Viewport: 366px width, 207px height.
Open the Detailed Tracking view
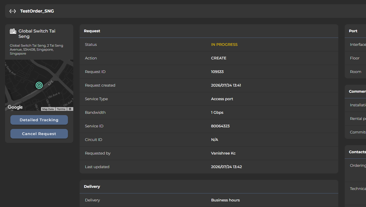coord(39,120)
